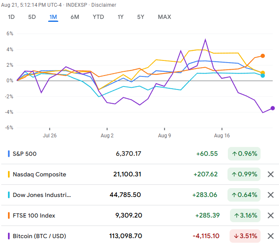
Task: Click the Bitcoin purple color marker
Action: pyautogui.click(x=9, y=236)
